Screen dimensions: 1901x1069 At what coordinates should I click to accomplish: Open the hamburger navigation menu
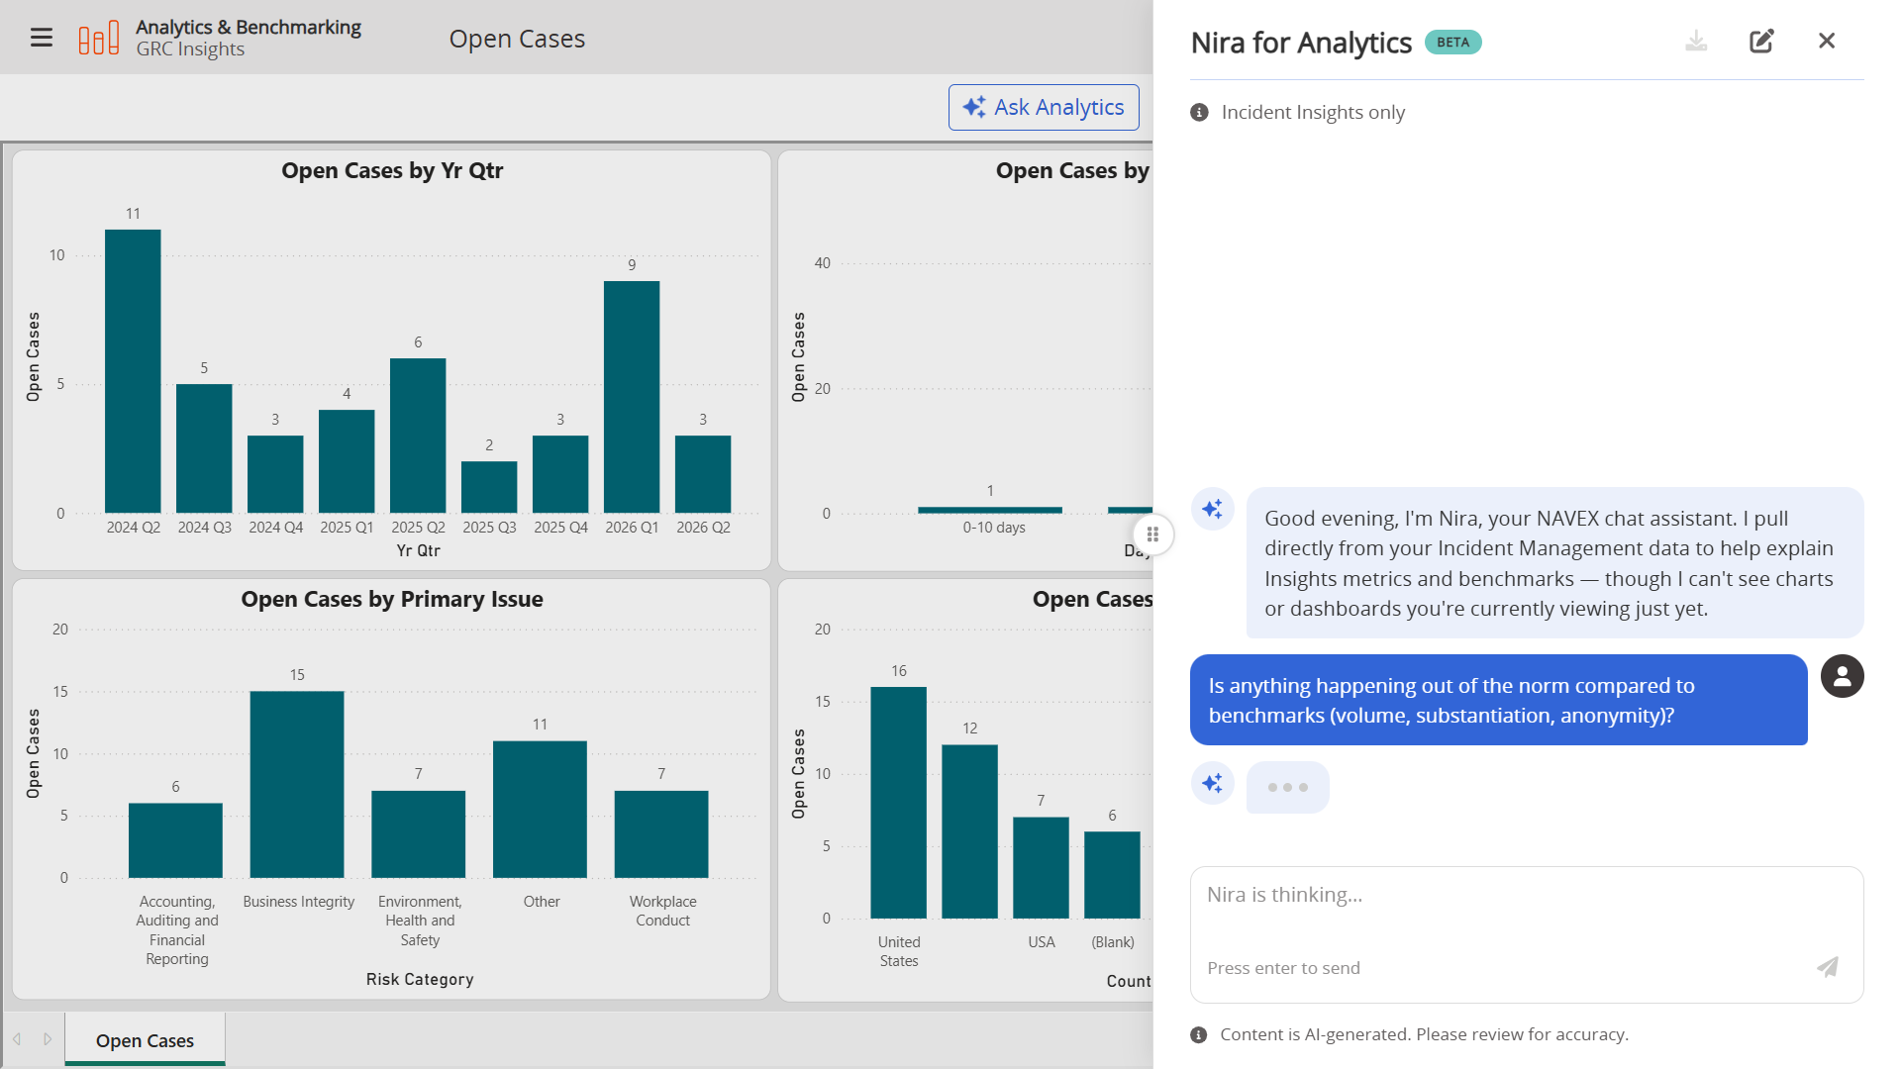(x=42, y=38)
